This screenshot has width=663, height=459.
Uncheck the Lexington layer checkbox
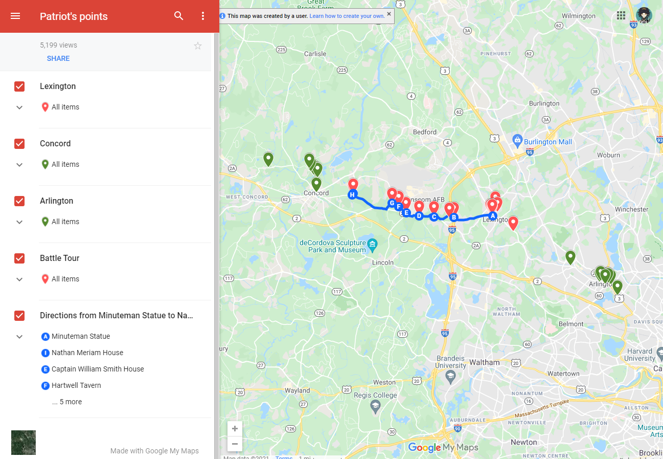coord(19,86)
